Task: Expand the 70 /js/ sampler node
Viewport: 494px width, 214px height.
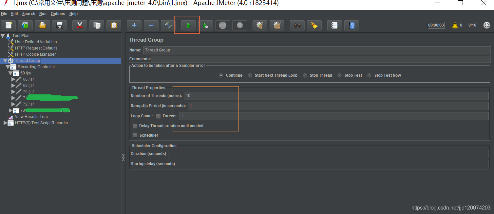Action: [13, 92]
